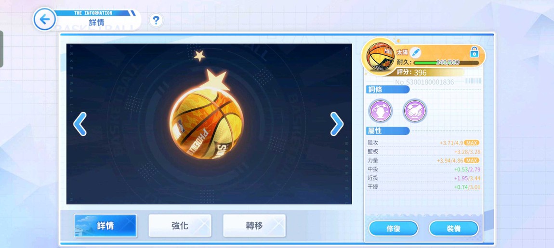Viewport: 554px width, 248px height.
Task: Show previous item with left chevron
Action: click(x=80, y=124)
